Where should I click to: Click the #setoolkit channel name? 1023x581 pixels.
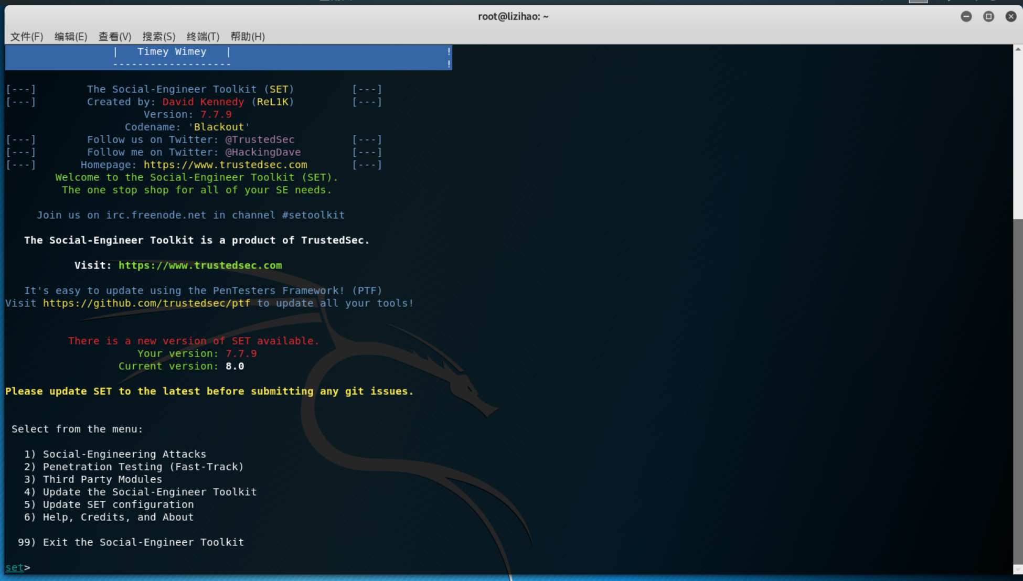pyautogui.click(x=314, y=215)
